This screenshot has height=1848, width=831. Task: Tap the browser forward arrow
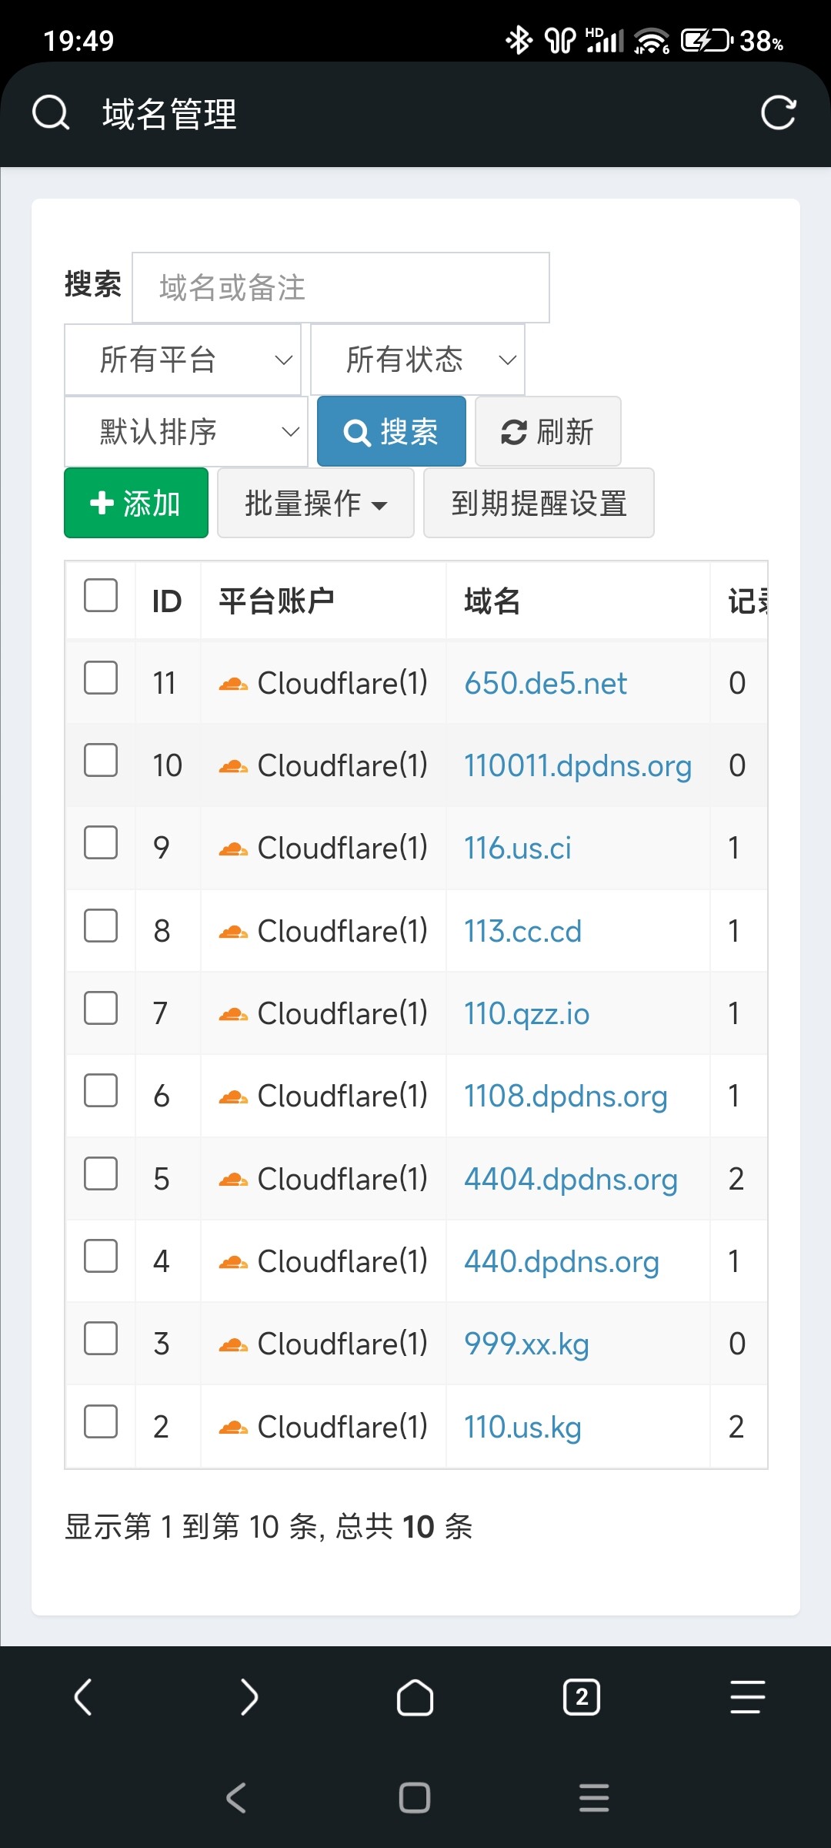[249, 1697]
